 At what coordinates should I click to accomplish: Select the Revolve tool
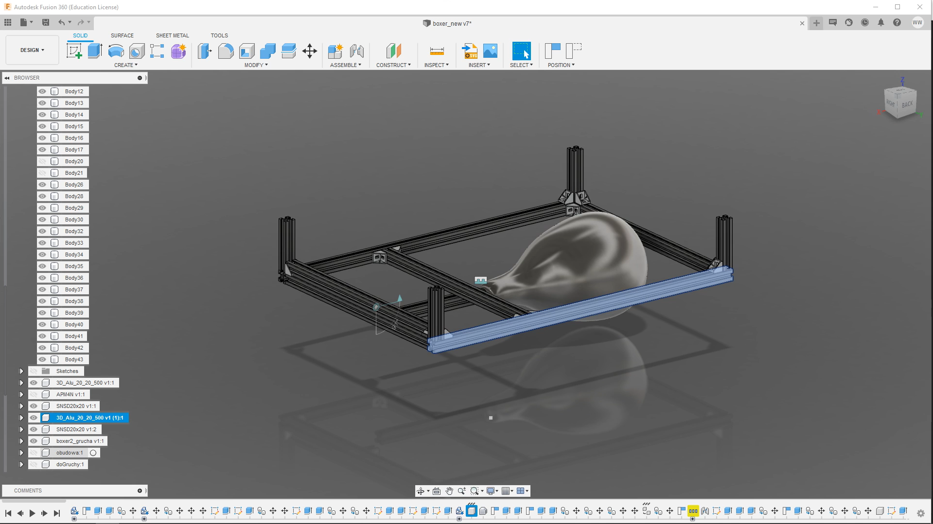coord(116,51)
